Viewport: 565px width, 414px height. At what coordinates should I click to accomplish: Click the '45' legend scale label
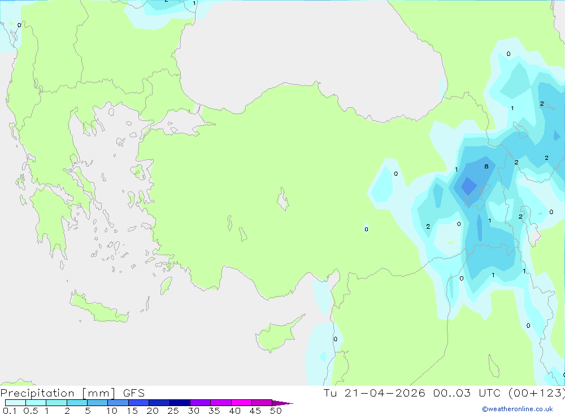[255, 411]
